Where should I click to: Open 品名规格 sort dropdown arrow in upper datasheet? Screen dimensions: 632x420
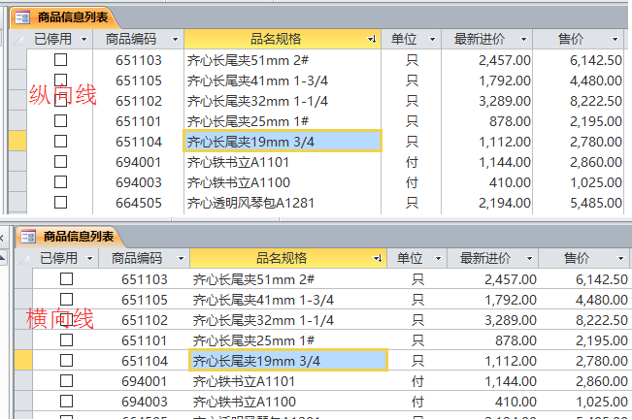371,40
